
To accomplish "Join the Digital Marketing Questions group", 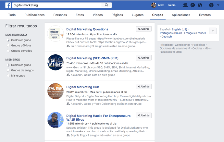I will [144, 29].
